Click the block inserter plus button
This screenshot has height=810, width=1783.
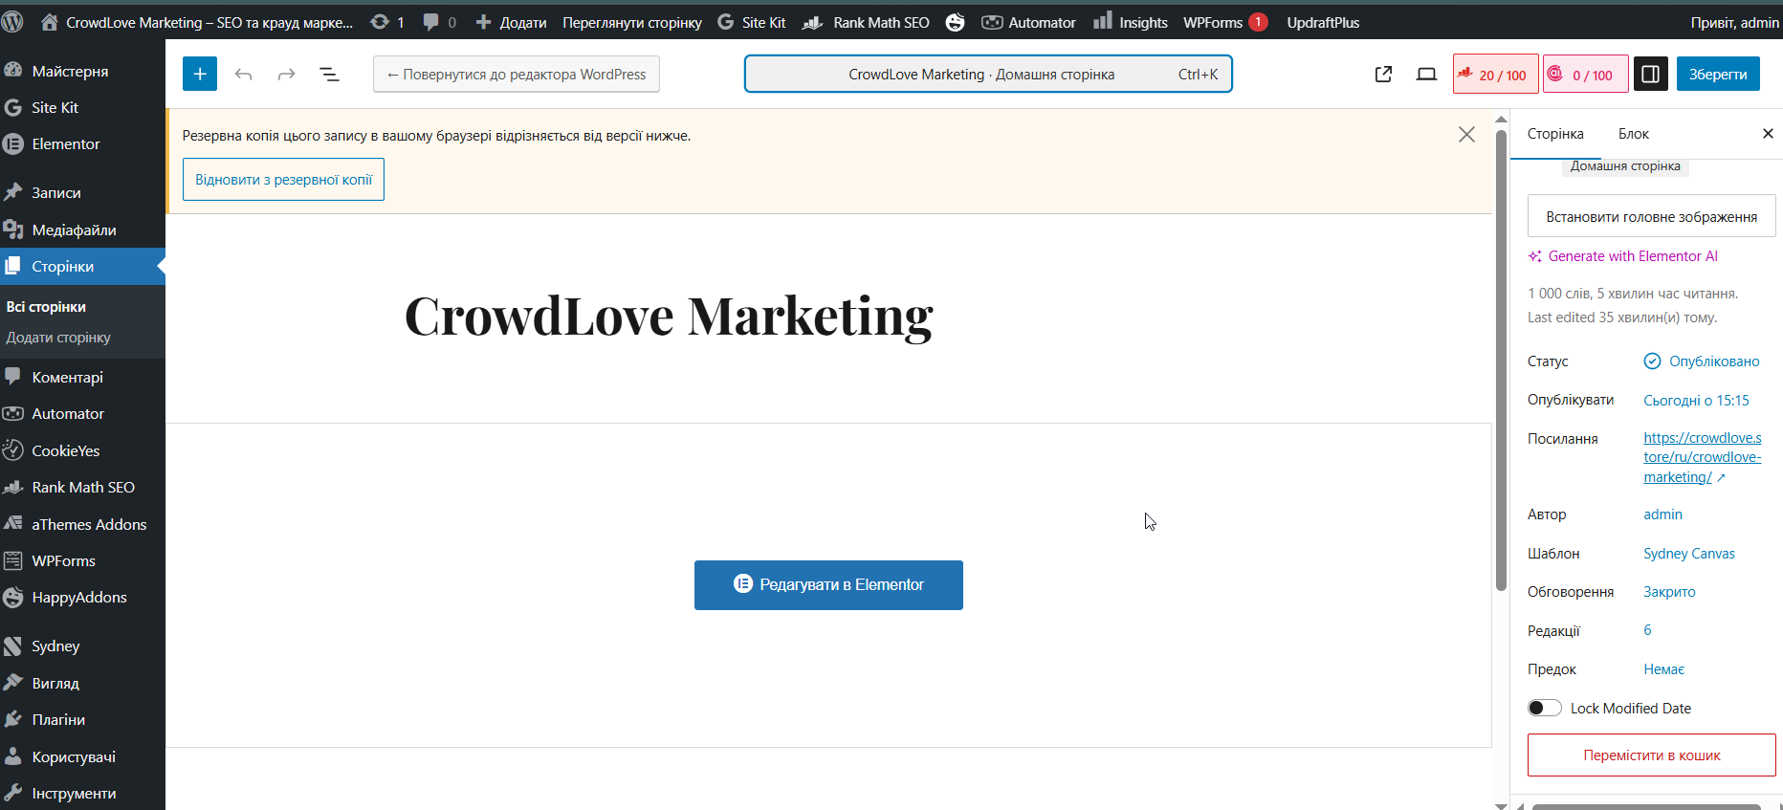[200, 74]
